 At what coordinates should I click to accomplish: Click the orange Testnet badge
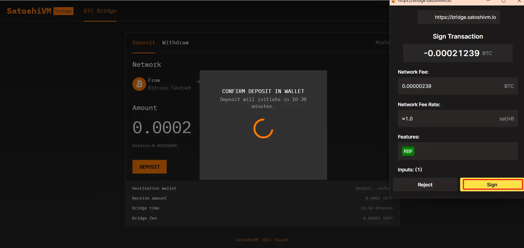(x=63, y=11)
